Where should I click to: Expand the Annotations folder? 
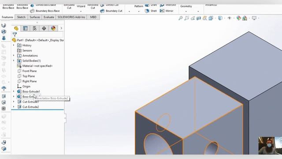pyautogui.click(x=14, y=56)
